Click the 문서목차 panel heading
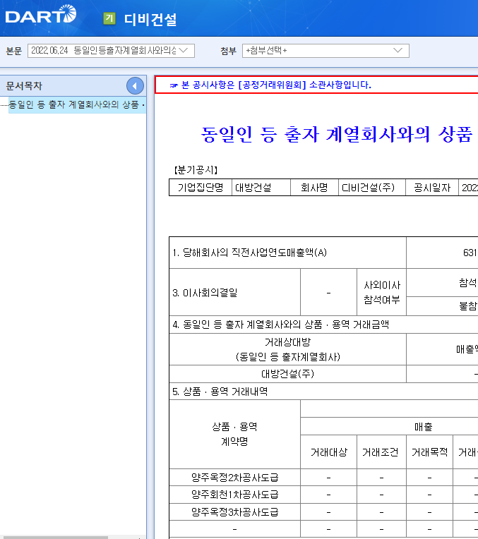 (x=24, y=86)
